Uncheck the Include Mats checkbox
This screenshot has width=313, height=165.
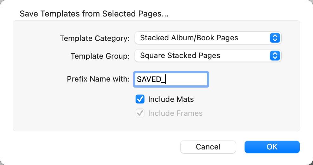tap(140, 99)
